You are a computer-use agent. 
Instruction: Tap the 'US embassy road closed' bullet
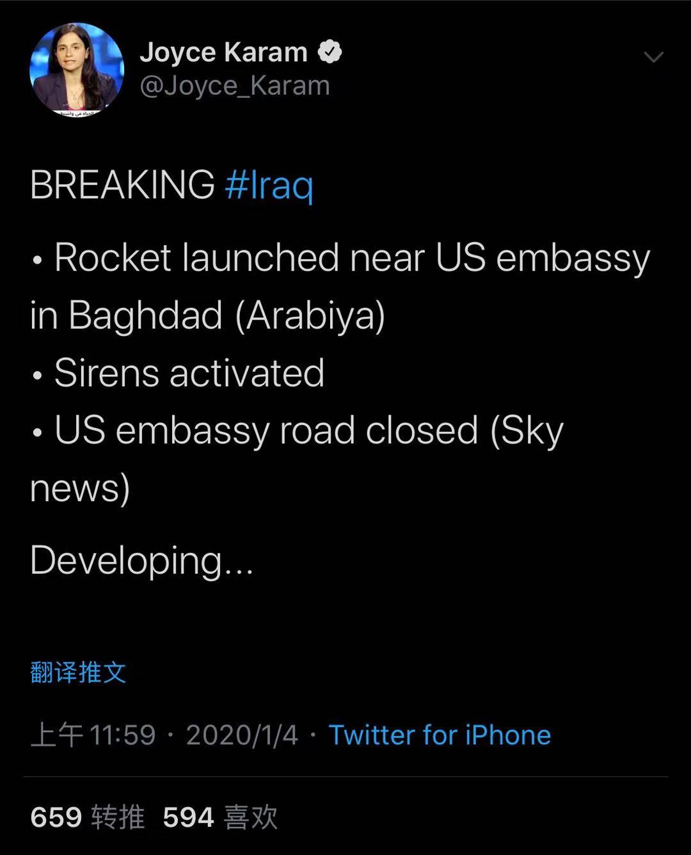[307, 430]
